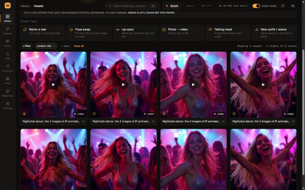The width and height of the screenshot is (305, 190).
Task: Toggle the Safe mode switch
Action: pyautogui.click(x=256, y=6)
